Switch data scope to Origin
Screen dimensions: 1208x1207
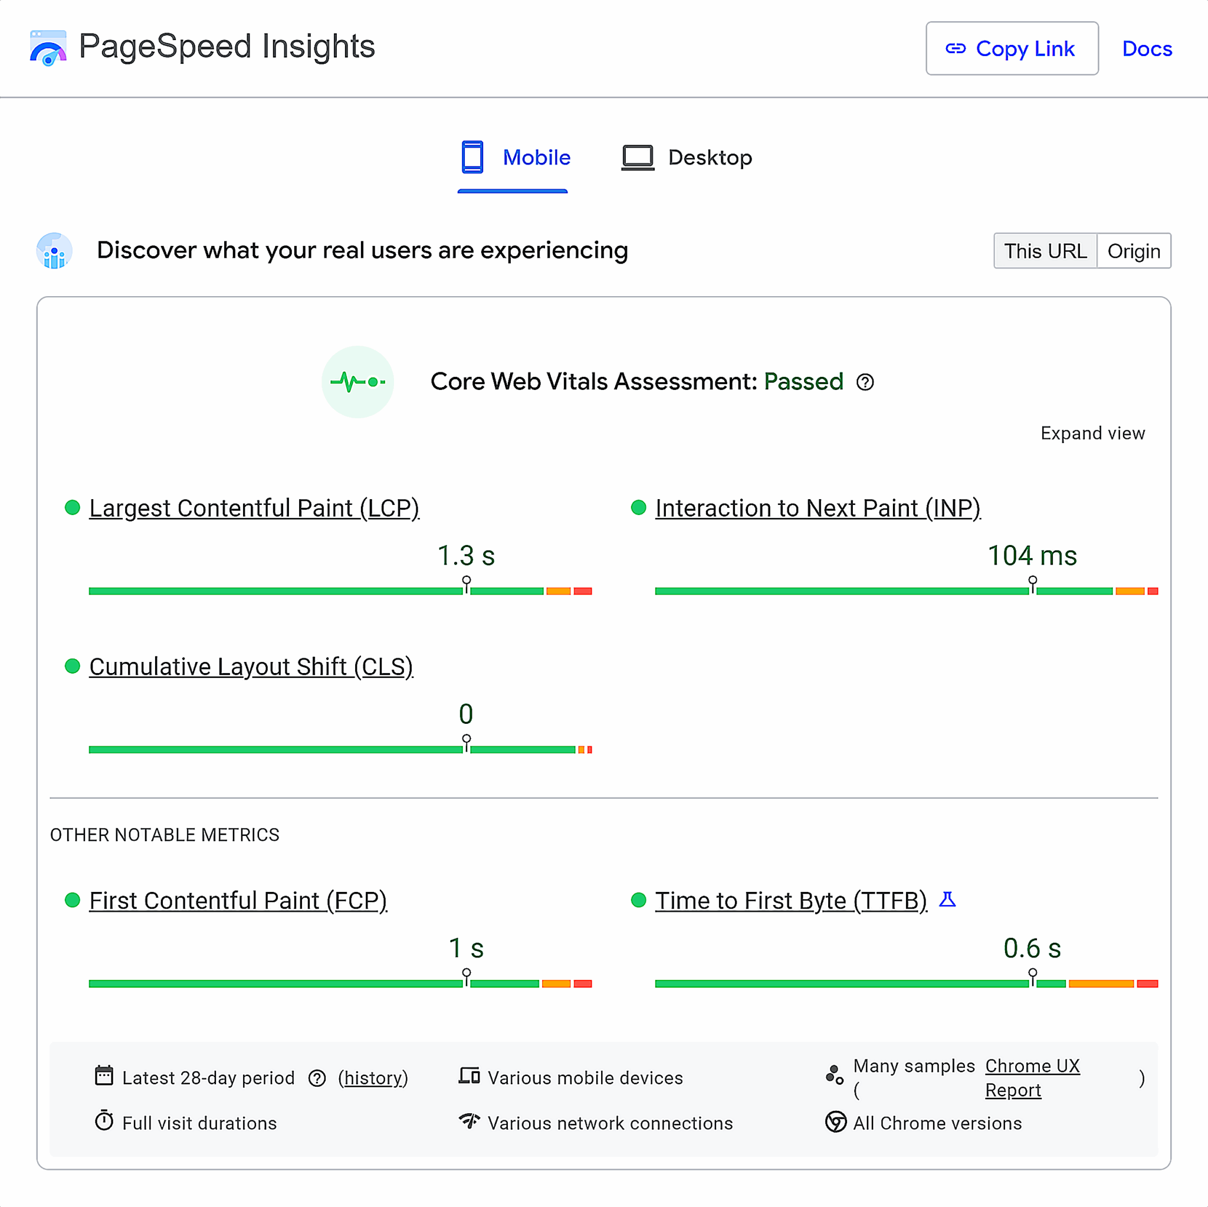click(x=1134, y=251)
